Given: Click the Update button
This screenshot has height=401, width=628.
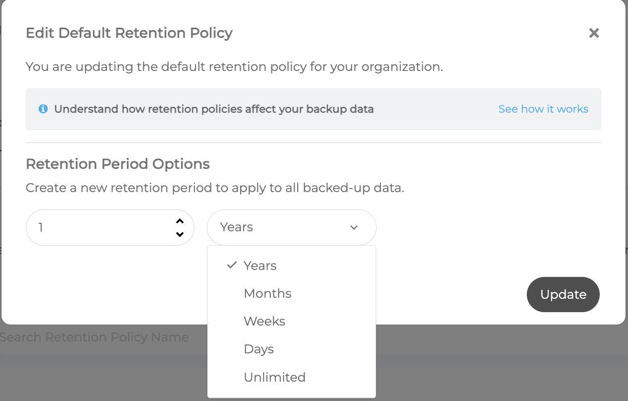Looking at the screenshot, I should (x=563, y=294).
